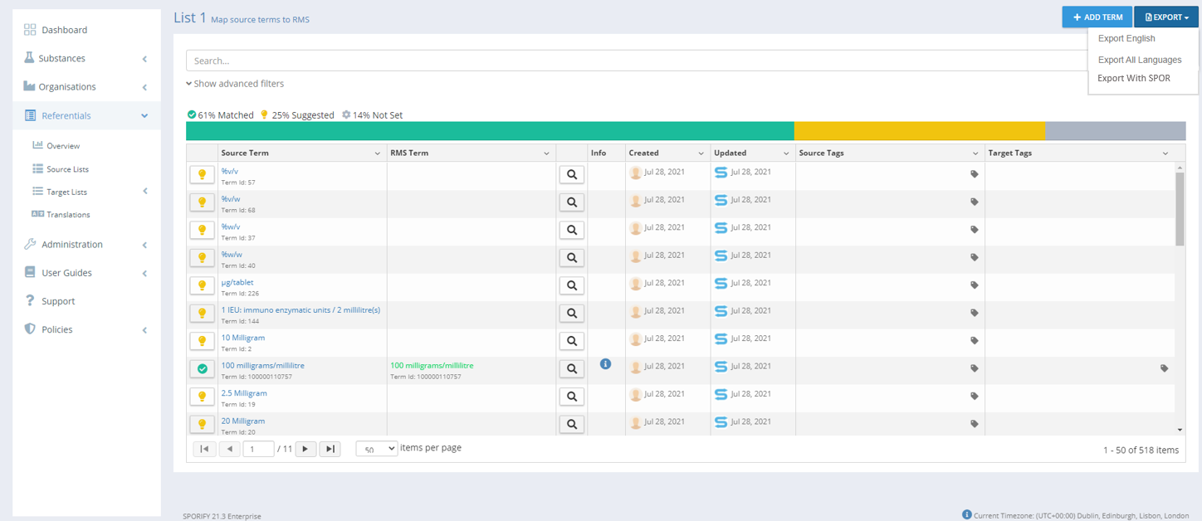Go to the last page of results
The height and width of the screenshot is (521, 1202).
[x=330, y=449]
